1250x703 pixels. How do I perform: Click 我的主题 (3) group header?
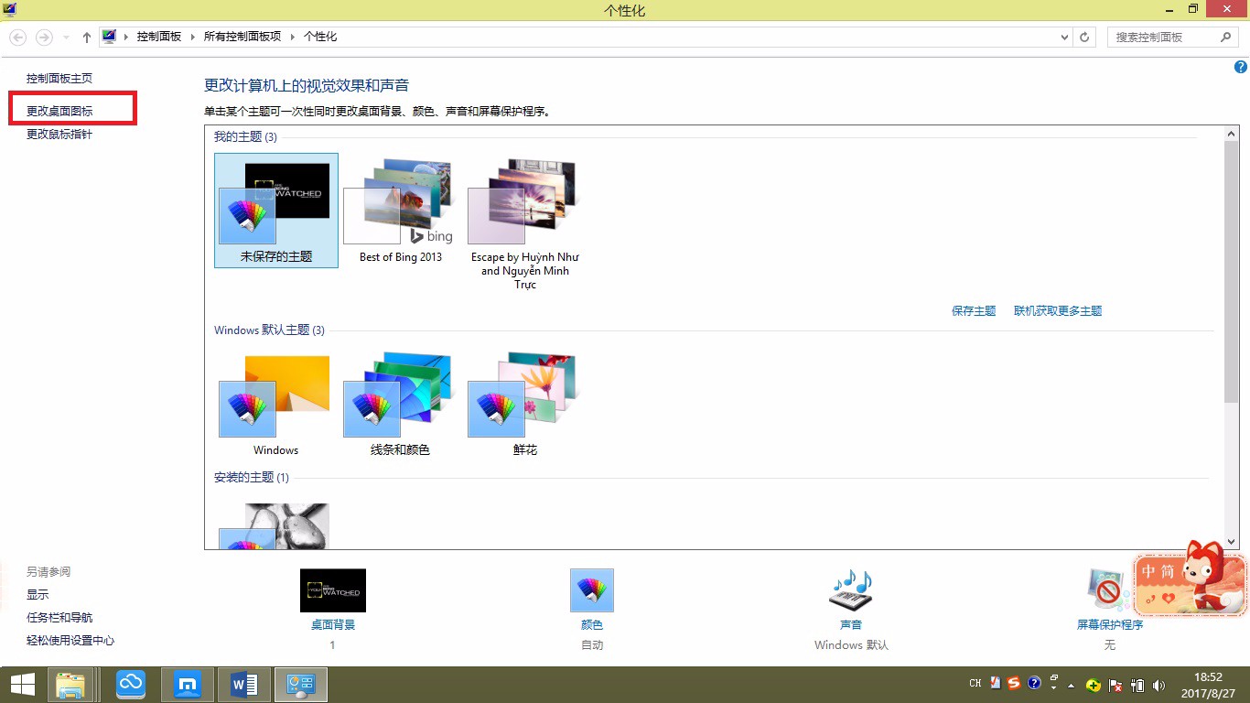click(245, 137)
